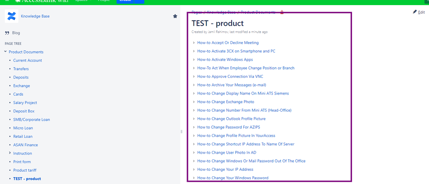Open Cards page in tree
429x184 pixels.
pyautogui.click(x=18, y=94)
